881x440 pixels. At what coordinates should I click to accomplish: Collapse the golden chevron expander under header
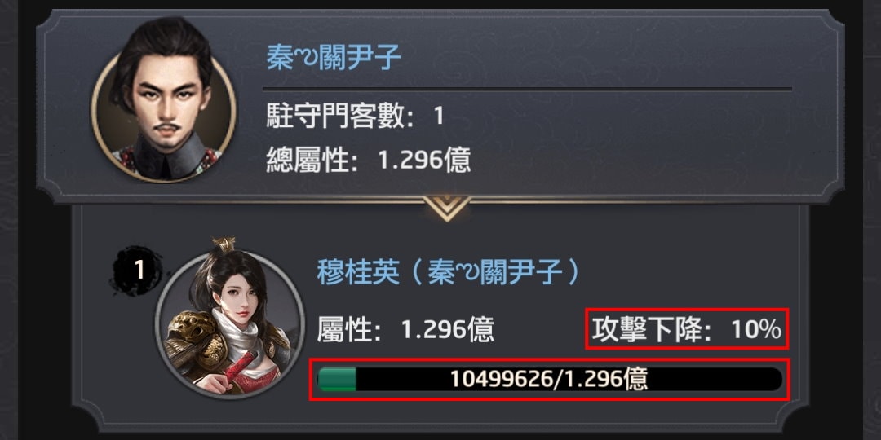tap(447, 209)
